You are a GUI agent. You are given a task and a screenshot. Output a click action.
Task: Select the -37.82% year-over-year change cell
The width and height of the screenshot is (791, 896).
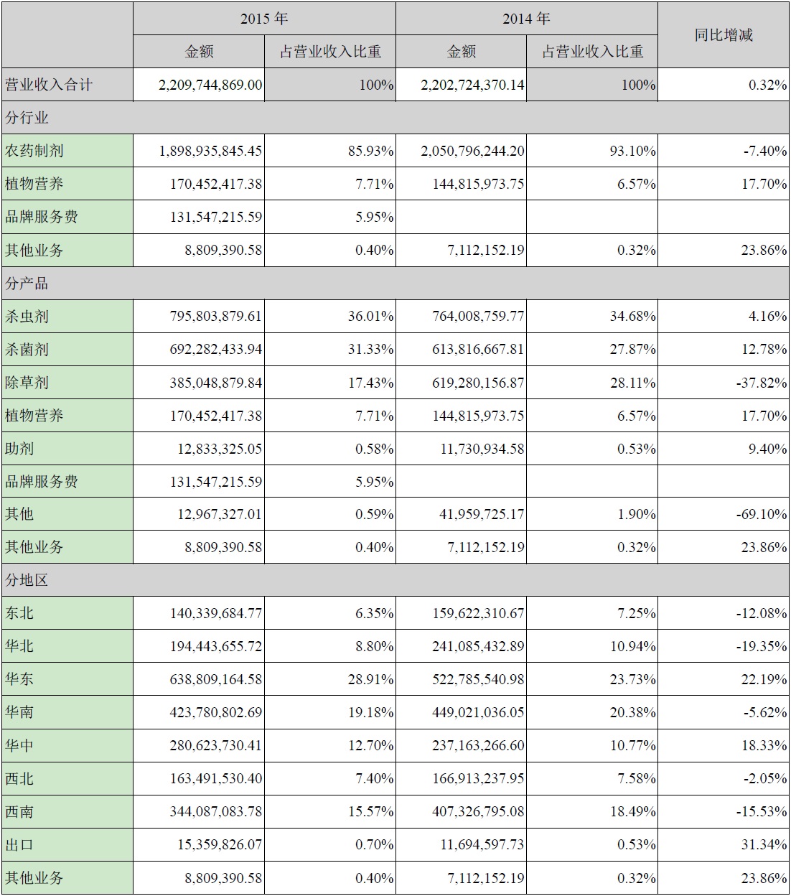761,383
